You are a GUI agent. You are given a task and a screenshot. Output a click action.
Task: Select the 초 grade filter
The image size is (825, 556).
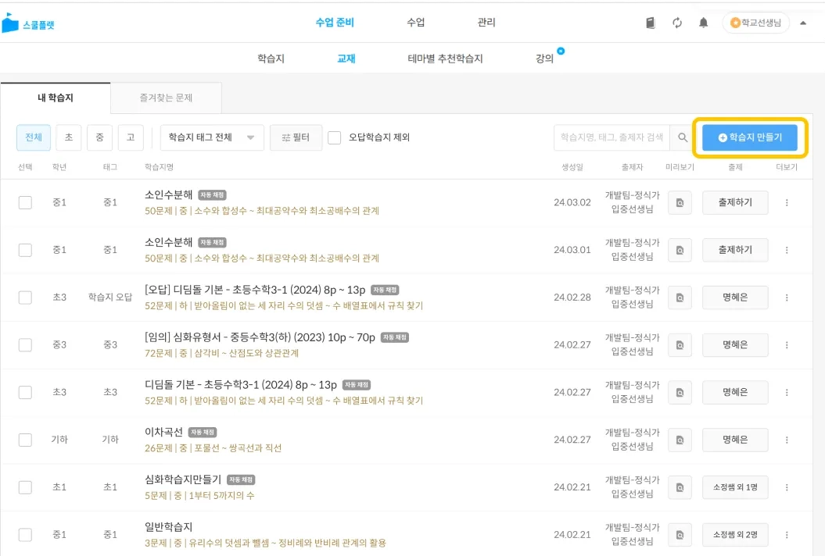point(68,137)
